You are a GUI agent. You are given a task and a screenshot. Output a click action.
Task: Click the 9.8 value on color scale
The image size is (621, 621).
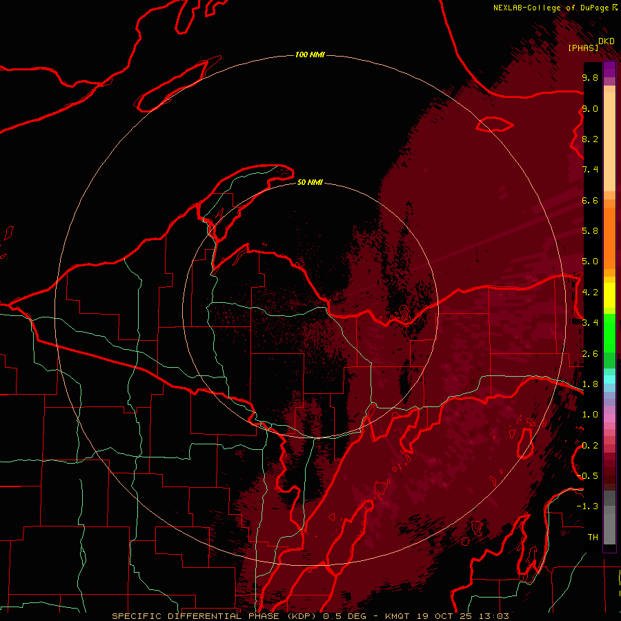[x=590, y=77]
